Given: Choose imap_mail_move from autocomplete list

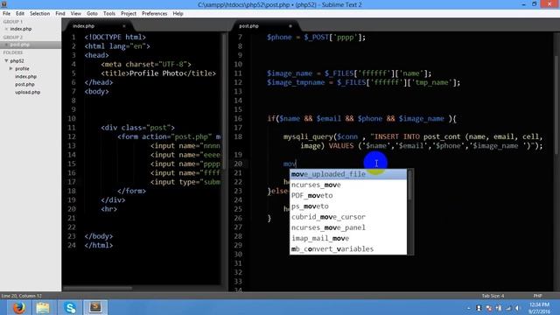Looking at the screenshot, I should point(348,239).
